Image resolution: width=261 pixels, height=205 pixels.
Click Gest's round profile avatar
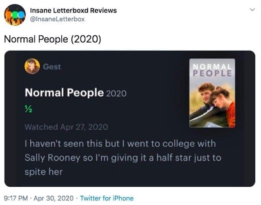(x=33, y=67)
